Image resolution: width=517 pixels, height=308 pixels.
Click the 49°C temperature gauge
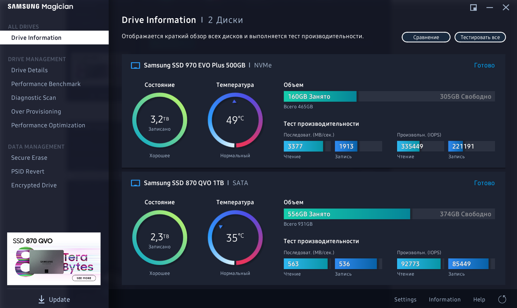pos(235,120)
